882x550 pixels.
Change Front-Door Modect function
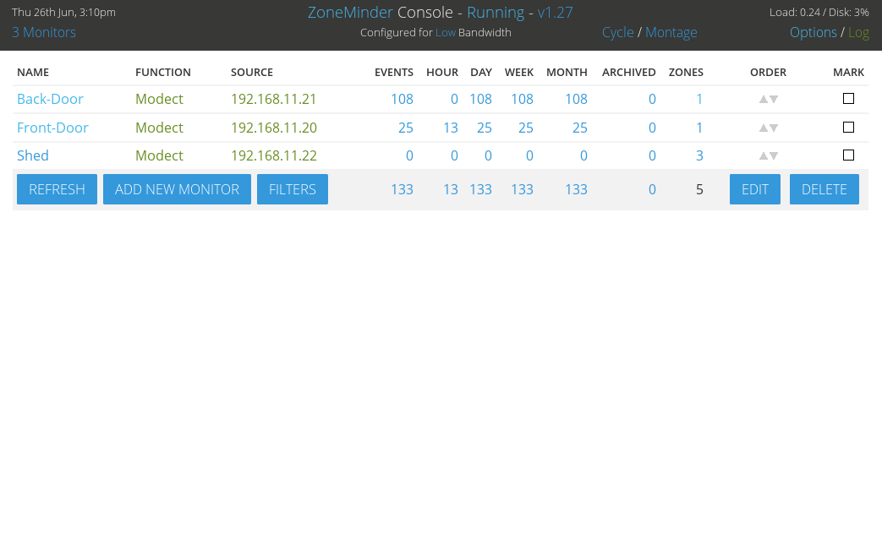coord(159,128)
